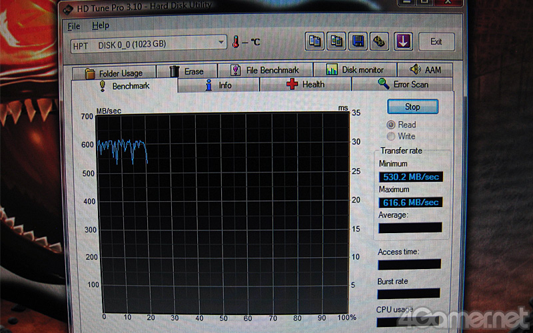Open the File menu
Image resolution: width=533 pixels, height=333 pixels.
73,25
